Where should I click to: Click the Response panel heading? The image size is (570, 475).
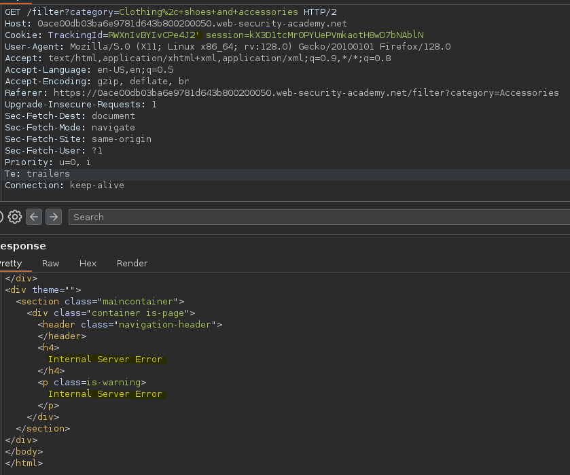click(x=23, y=246)
